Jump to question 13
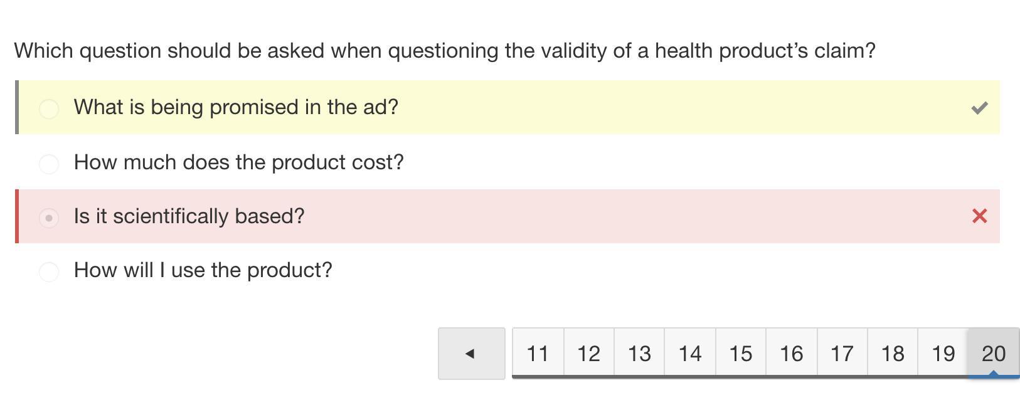The width and height of the screenshot is (1020, 405). (x=639, y=354)
